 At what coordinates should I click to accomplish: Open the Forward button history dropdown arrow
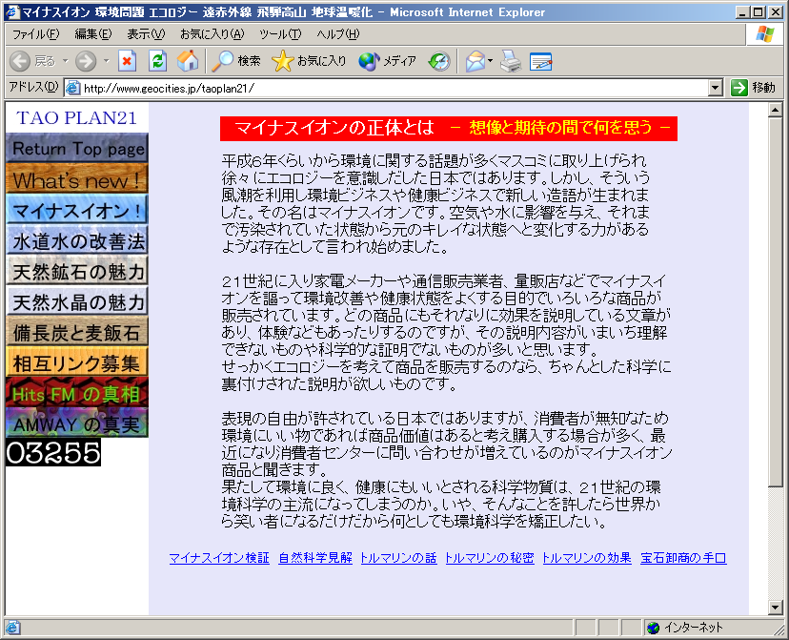coord(106,61)
